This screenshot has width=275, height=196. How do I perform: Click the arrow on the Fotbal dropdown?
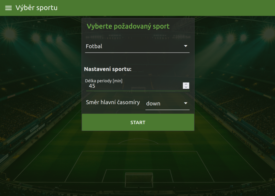tap(186, 46)
